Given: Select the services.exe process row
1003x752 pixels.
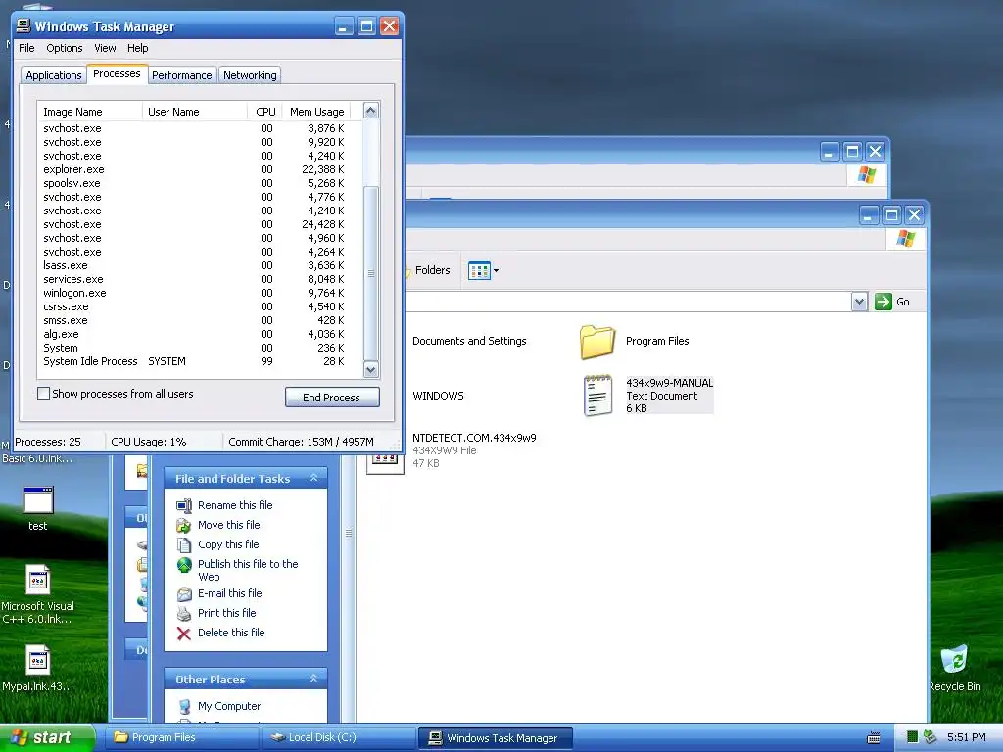Looking at the screenshot, I should [200, 279].
